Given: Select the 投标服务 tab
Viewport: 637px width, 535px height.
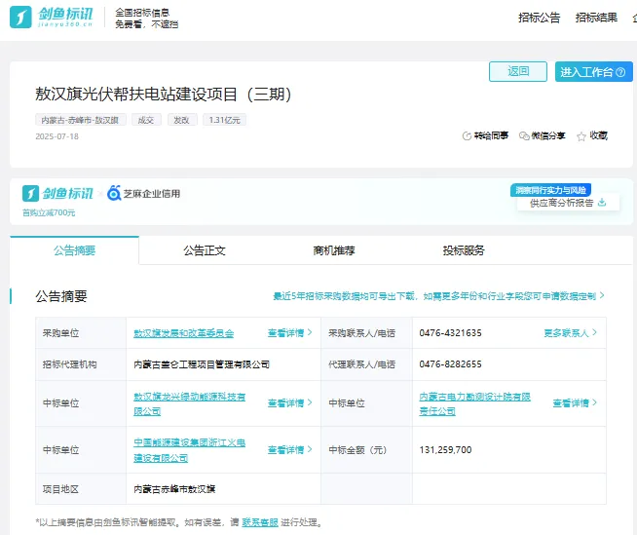Looking at the screenshot, I should coord(464,250).
